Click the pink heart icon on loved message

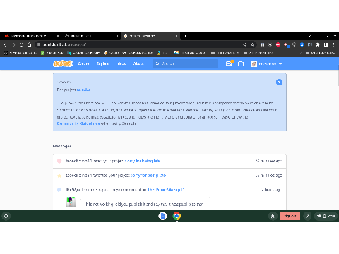[59, 161]
